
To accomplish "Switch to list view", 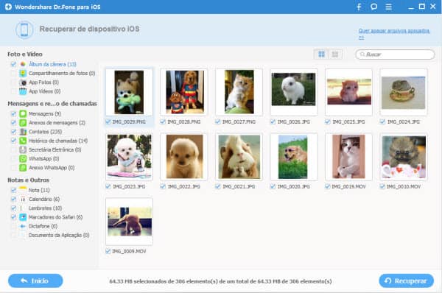I will [x=335, y=54].
